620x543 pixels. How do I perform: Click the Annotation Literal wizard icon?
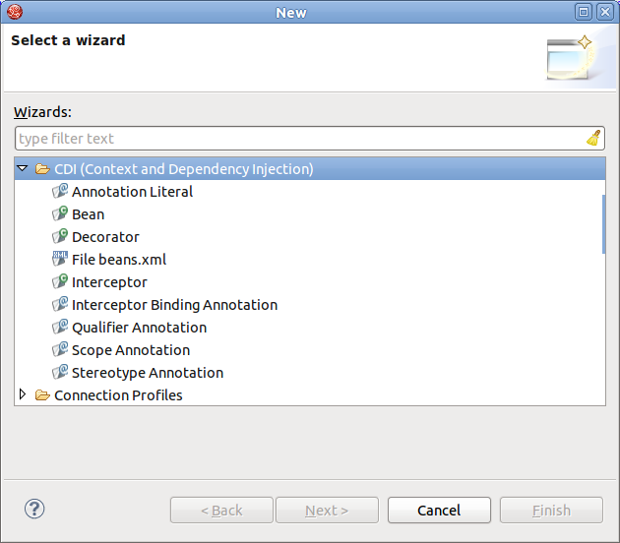60,192
